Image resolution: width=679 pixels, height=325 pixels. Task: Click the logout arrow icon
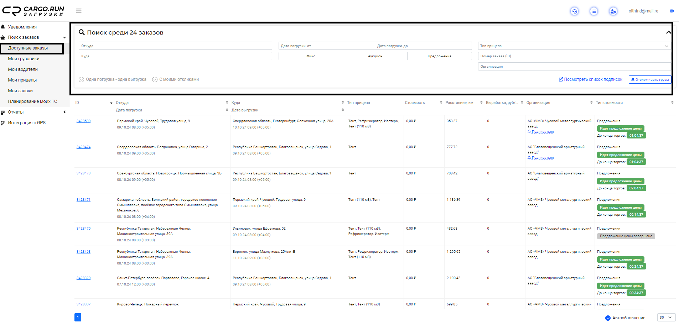click(672, 11)
